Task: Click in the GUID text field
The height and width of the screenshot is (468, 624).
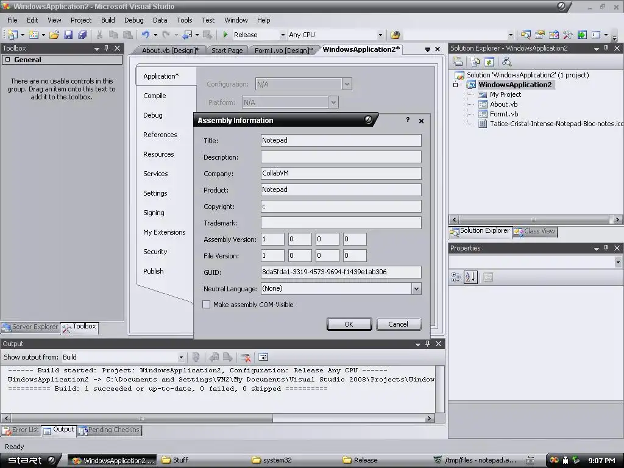Action: tap(341, 272)
